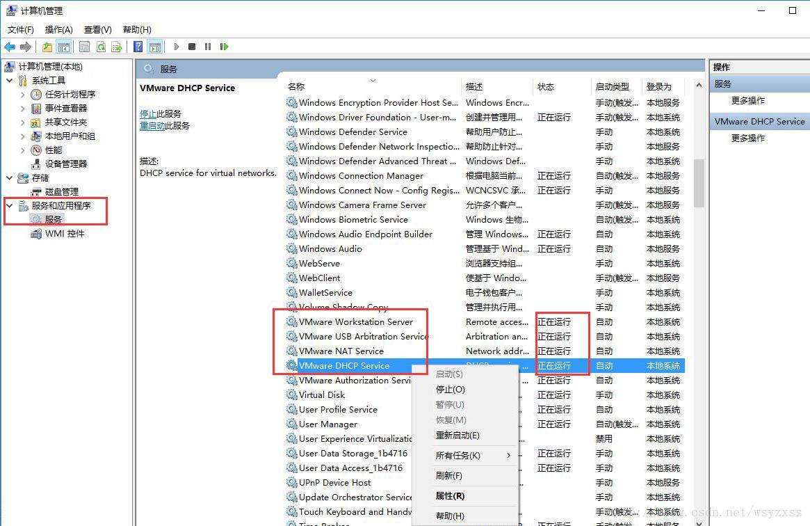Sort by the 启动类型 column header
The width and height of the screenshot is (810, 526).
coord(616,87)
